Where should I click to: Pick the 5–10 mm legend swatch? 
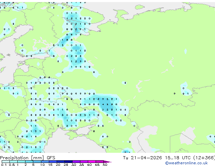(x=37, y=162)
